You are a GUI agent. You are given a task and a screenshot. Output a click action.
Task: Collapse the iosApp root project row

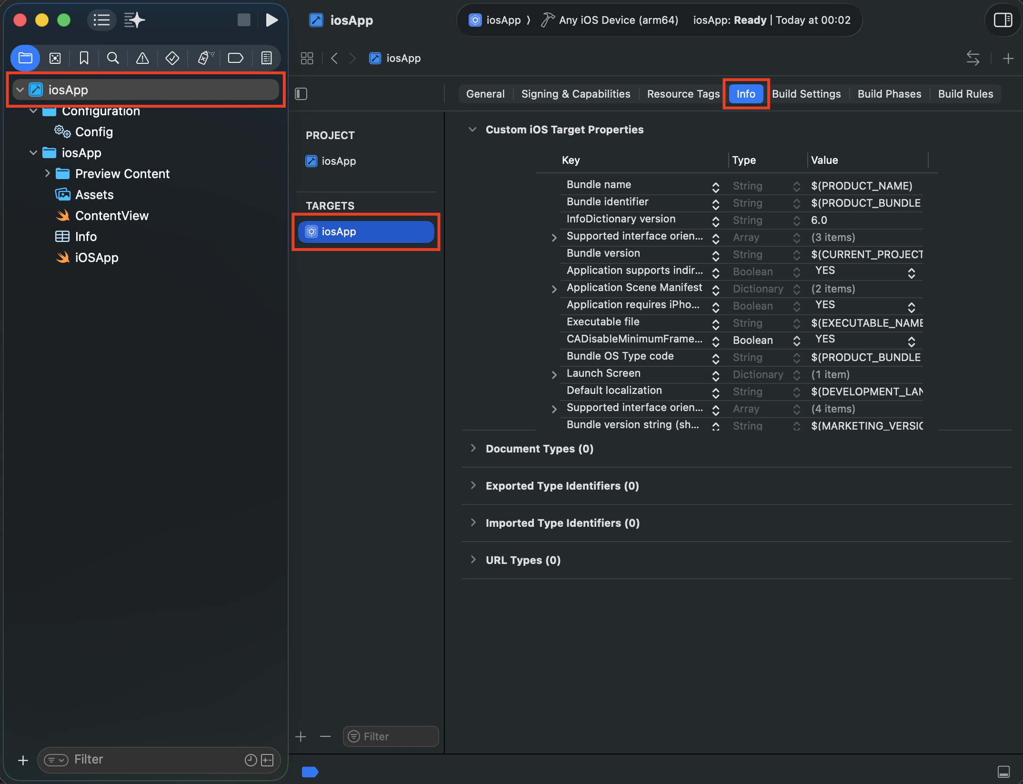20,90
